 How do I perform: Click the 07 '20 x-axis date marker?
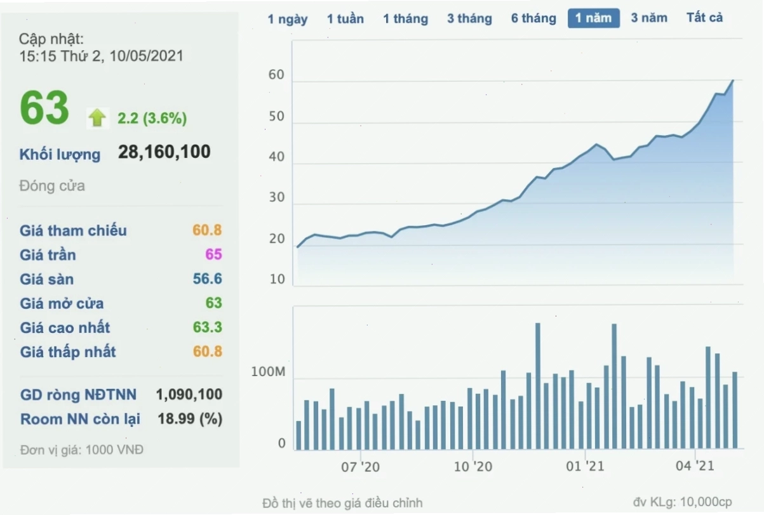[361, 467]
